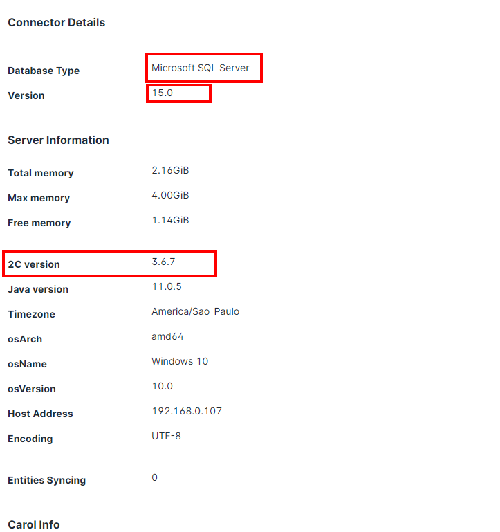
Task: Click the host address 192.168.0.107
Action: pos(187,411)
